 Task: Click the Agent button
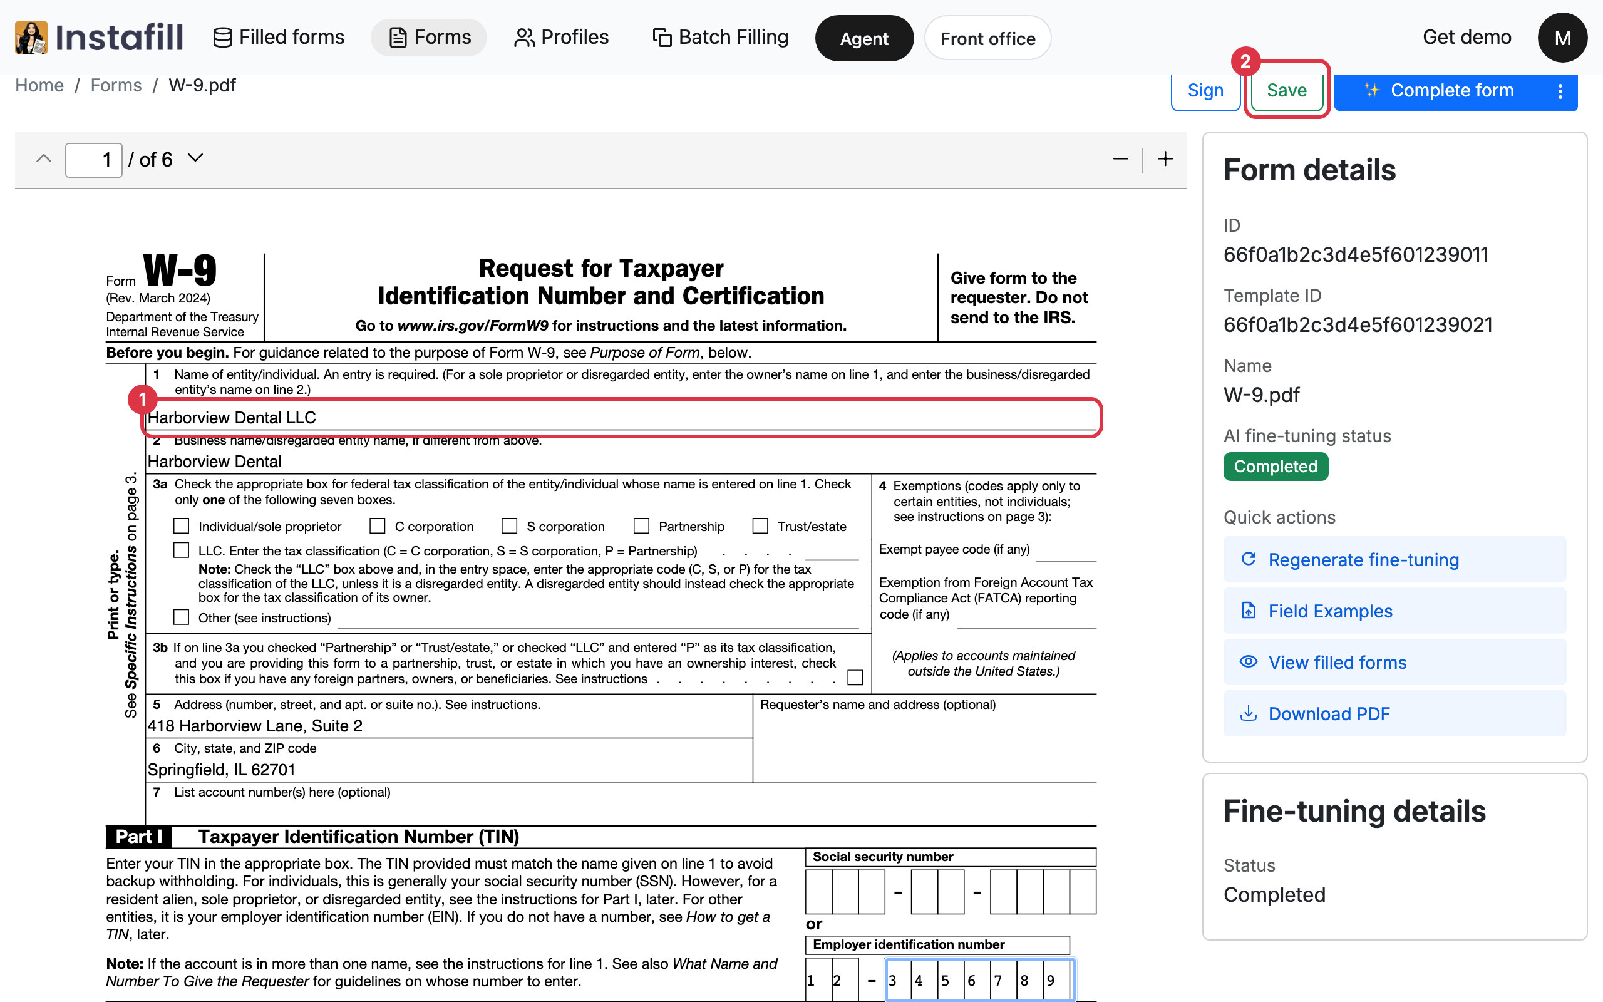pos(863,38)
